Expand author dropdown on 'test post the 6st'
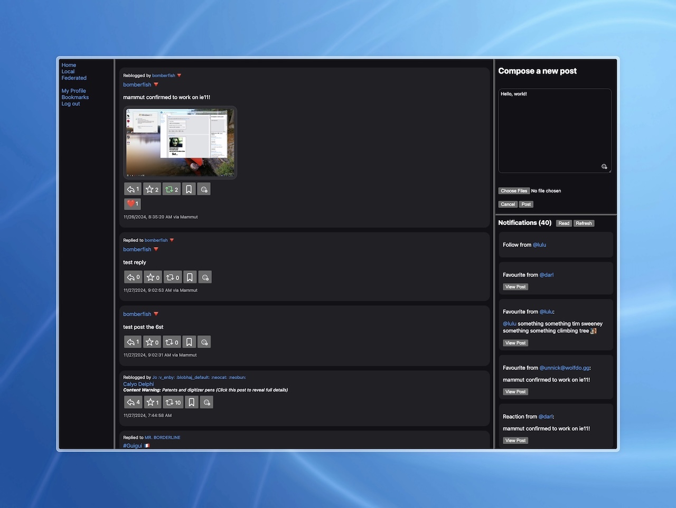 click(x=156, y=314)
